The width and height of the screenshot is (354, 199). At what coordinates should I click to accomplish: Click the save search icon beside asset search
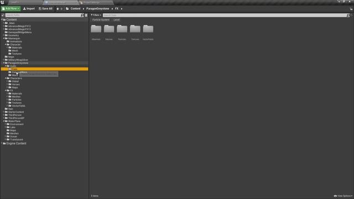click(x=352, y=15)
